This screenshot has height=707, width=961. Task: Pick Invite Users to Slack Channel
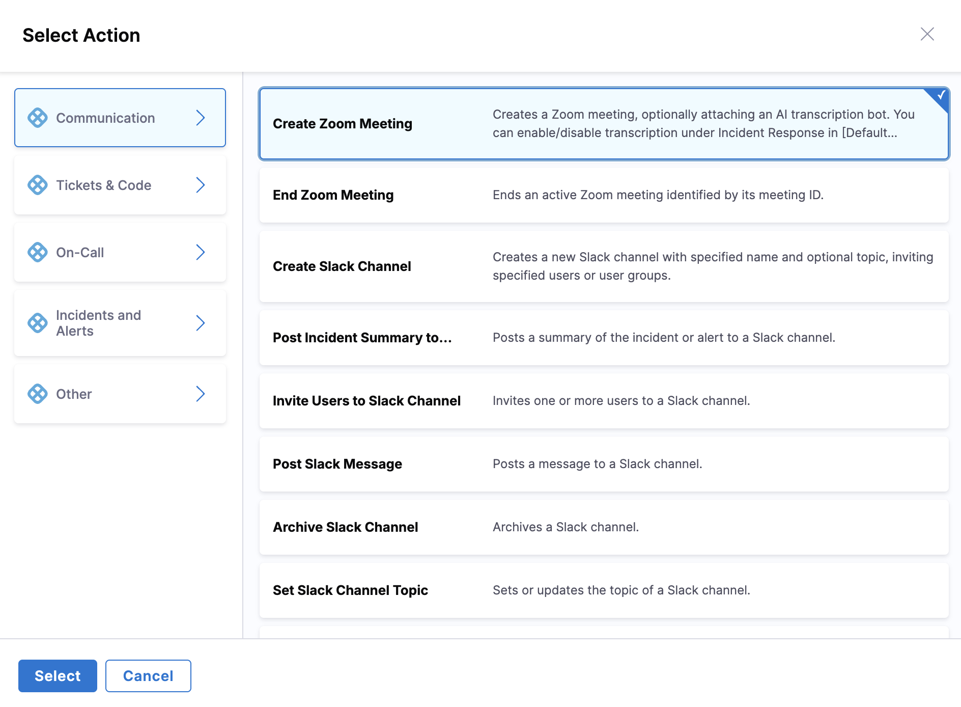[604, 401]
